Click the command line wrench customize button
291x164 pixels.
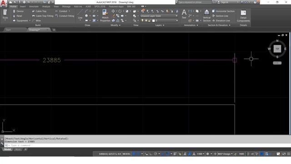(x=2, y=143)
